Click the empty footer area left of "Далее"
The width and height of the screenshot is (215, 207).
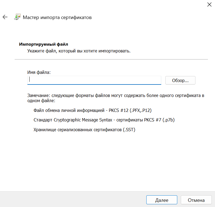pos(73,199)
